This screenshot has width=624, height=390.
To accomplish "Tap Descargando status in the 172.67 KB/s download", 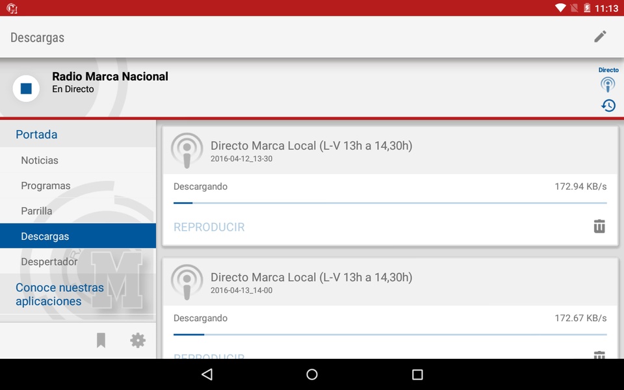I will [x=201, y=318].
